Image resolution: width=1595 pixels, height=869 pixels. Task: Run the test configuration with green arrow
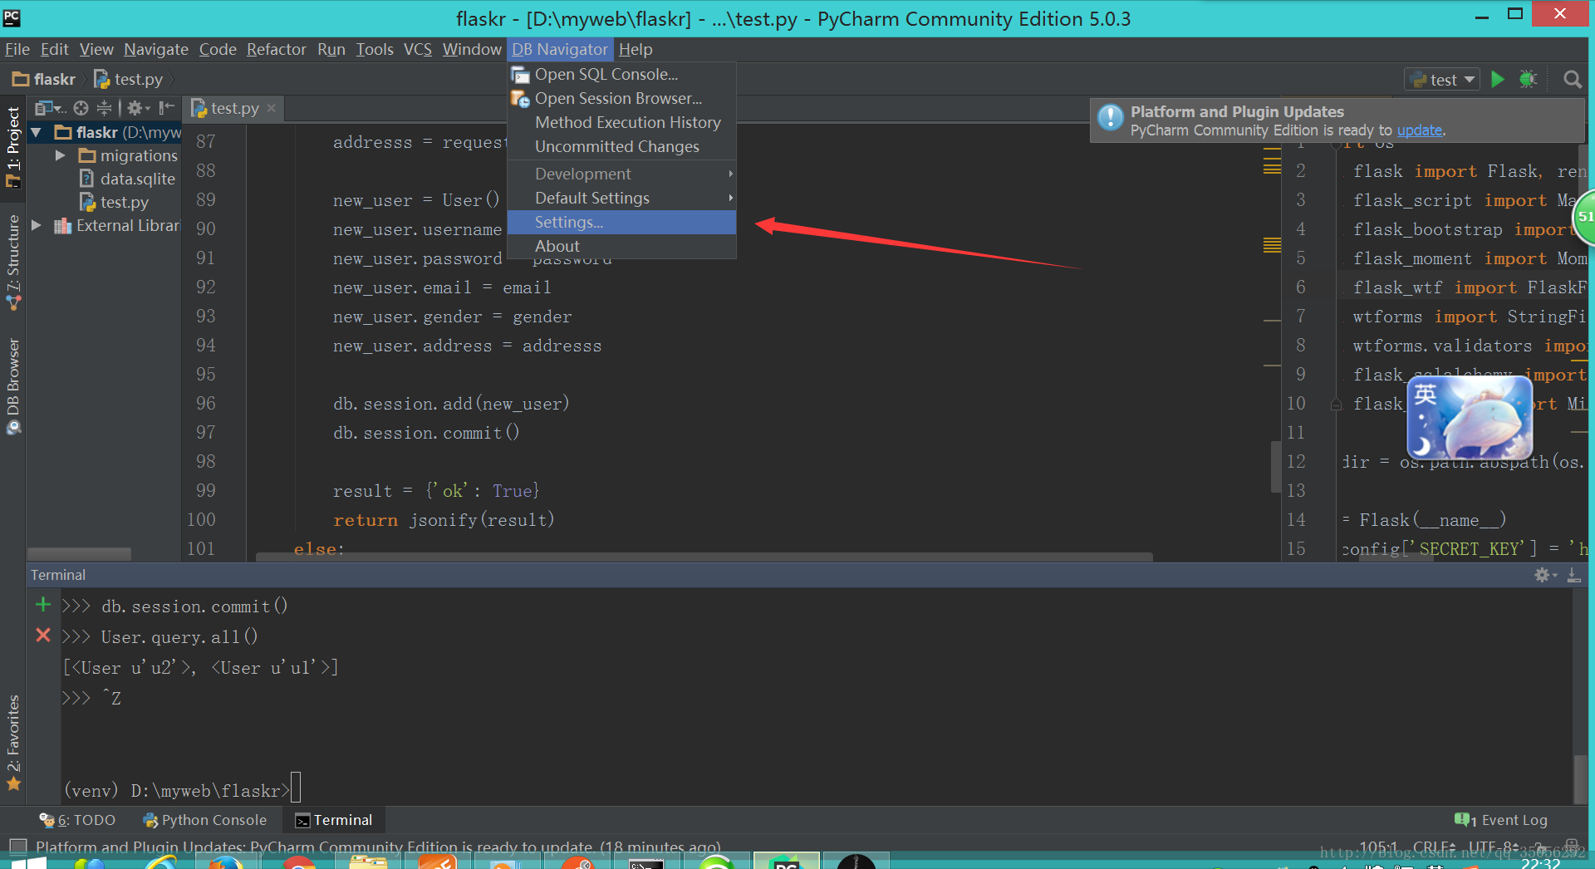[1498, 79]
